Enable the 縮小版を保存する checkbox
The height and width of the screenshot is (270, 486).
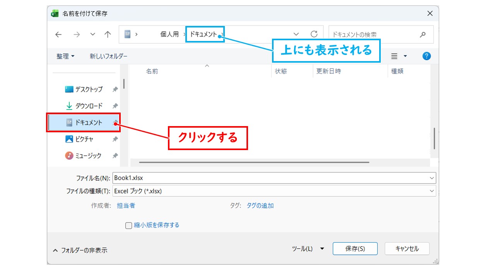pyautogui.click(x=128, y=226)
